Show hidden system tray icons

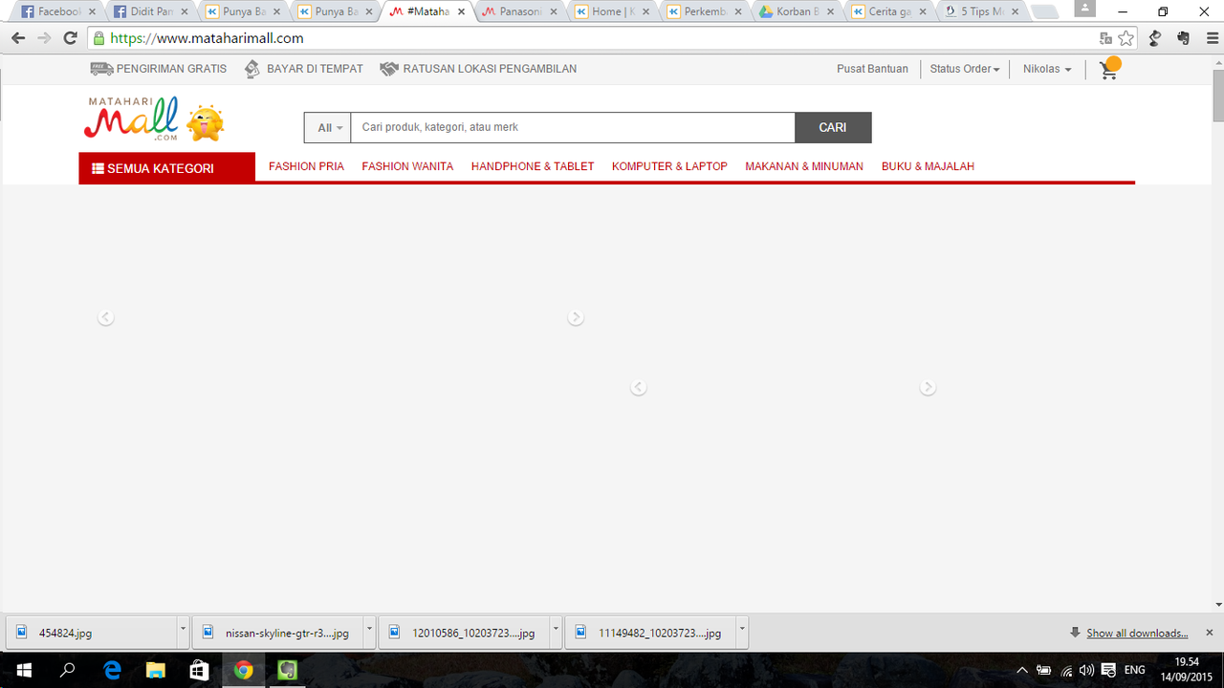(1022, 670)
